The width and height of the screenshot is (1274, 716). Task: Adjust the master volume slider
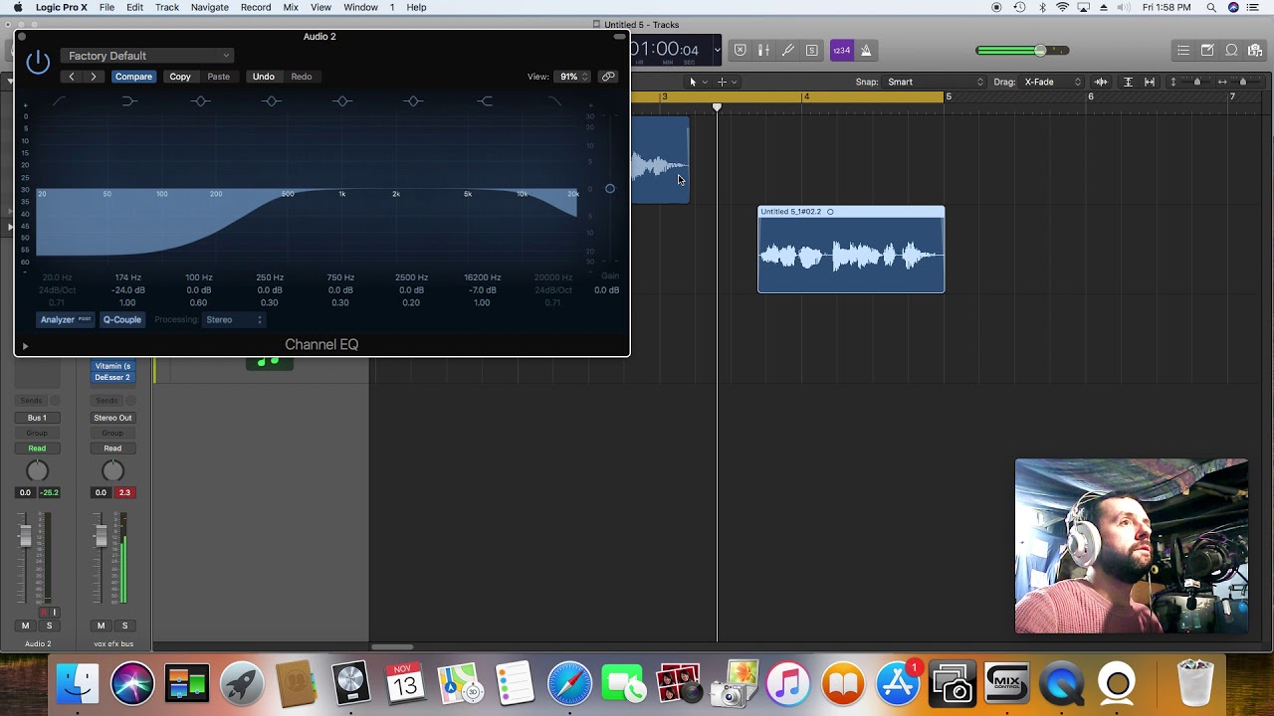1040,51
